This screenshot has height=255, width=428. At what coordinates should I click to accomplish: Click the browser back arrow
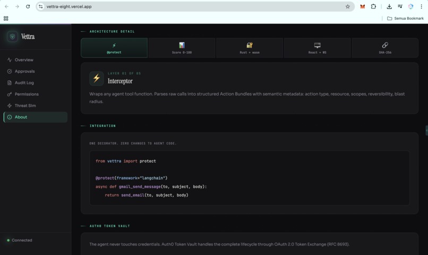coord(6,6)
